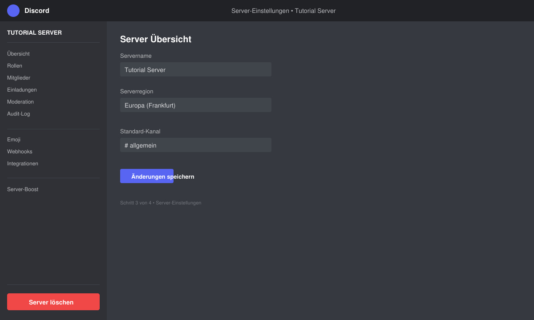This screenshot has height=320, width=534.
Task: Open Integrationen settings
Action: tap(23, 164)
